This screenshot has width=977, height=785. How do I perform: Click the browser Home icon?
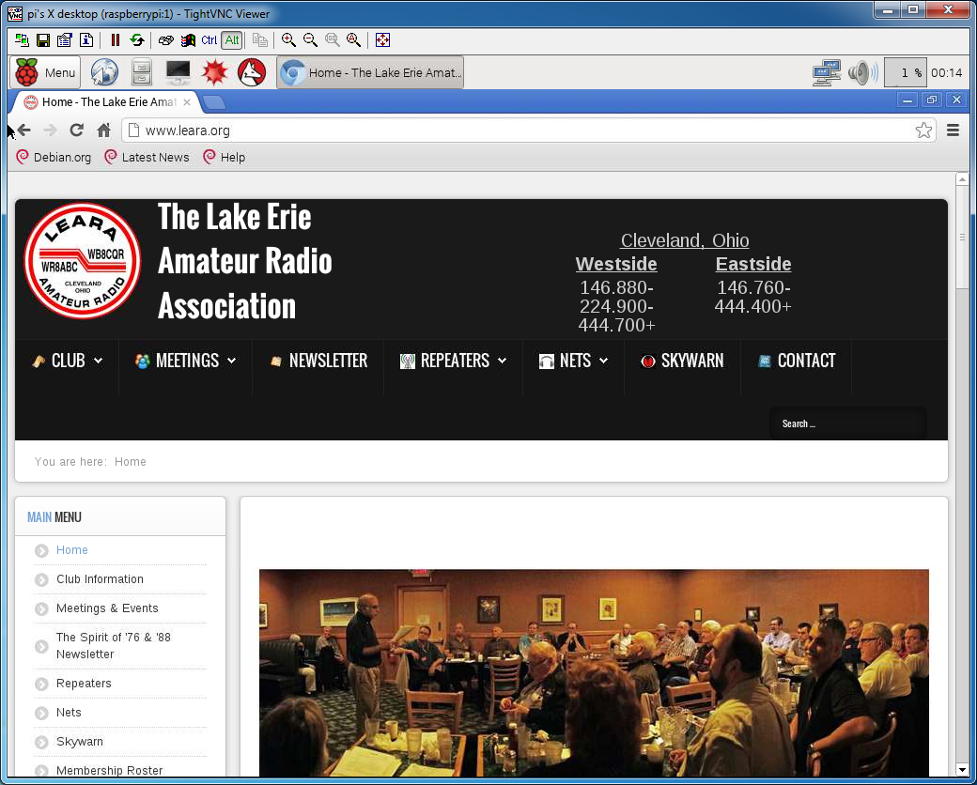point(104,131)
